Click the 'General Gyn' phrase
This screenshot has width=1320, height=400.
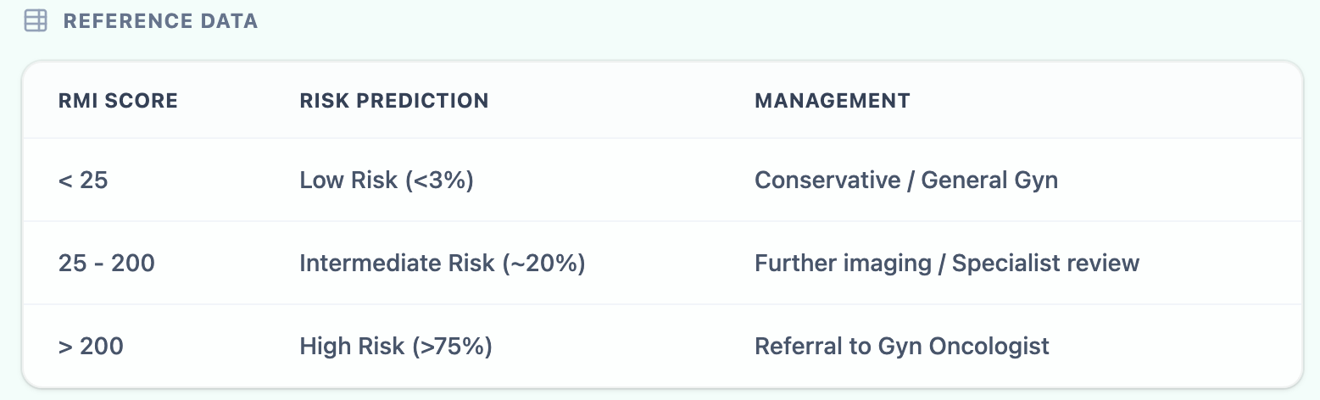(x=989, y=181)
